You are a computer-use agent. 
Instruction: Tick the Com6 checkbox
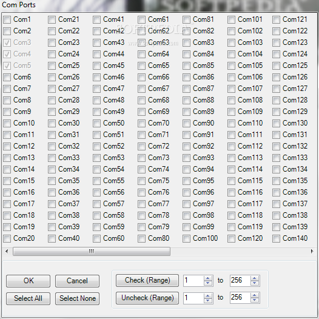[x=7, y=77]
